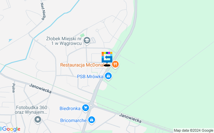Open the Fotobudka 360 gray location pin
The image size is (214, 133).
coord(38,120)
